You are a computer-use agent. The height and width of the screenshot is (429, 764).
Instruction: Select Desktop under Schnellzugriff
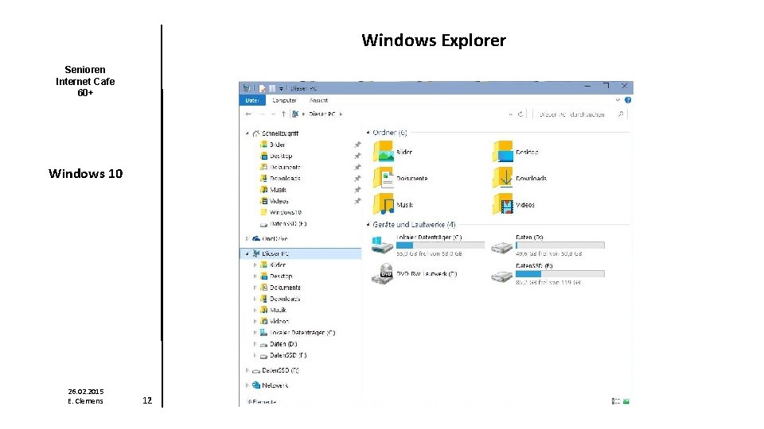coord(281,156)
